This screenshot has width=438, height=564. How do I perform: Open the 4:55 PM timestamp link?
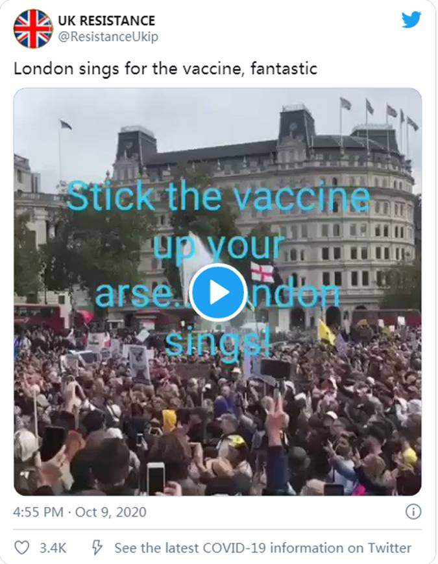38,512
